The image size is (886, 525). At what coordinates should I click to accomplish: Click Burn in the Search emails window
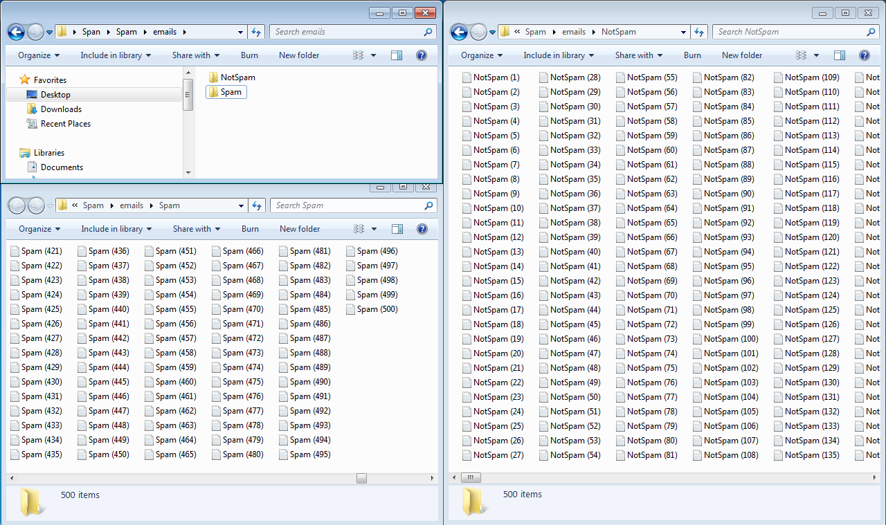coord(249,55)
